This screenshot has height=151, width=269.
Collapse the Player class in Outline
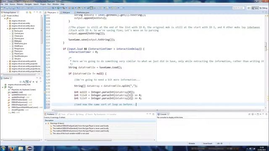[x=3, y=87]
